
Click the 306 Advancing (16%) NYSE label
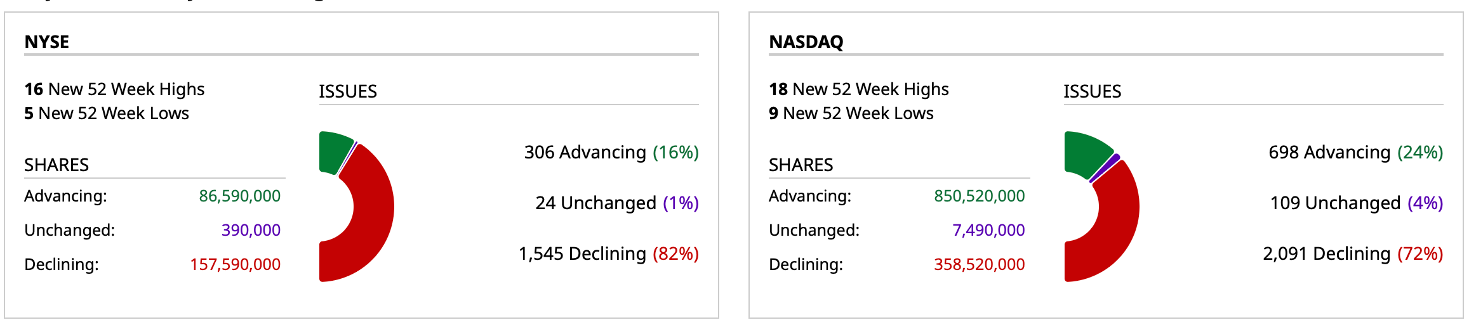pos(611,152)
